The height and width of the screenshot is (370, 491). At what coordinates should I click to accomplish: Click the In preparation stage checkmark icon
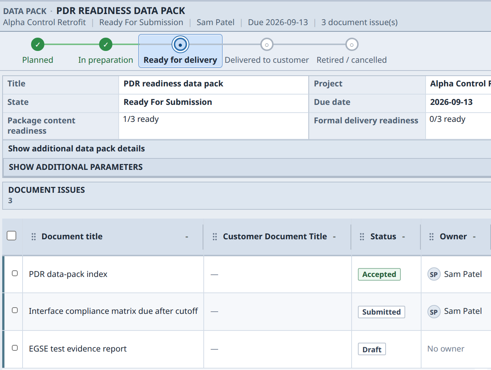click(106, 44)
